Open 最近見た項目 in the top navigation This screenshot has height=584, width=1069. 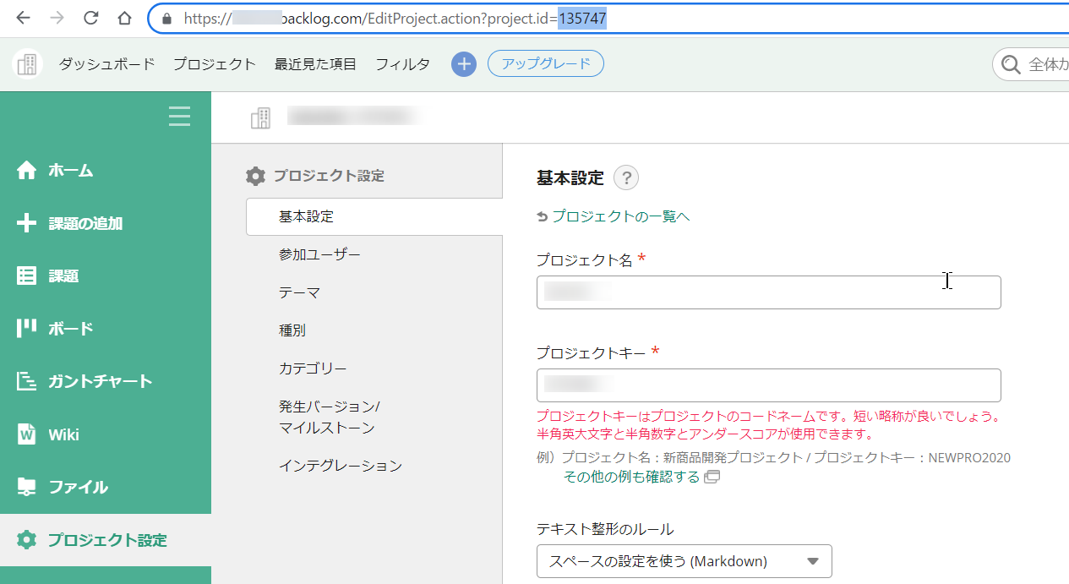click(x=316, y=64)
